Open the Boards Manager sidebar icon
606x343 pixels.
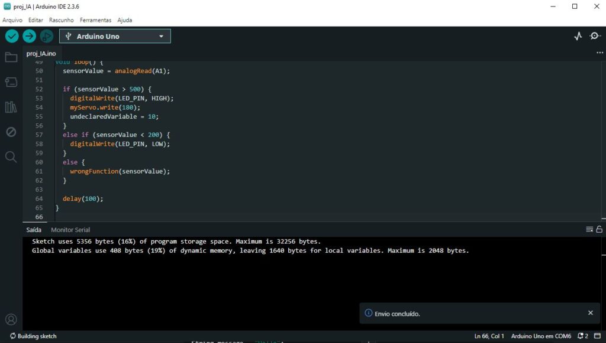click(11, 82)
